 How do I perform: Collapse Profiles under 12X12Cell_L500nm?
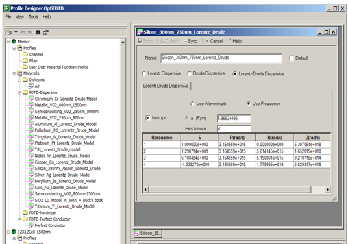14,238
